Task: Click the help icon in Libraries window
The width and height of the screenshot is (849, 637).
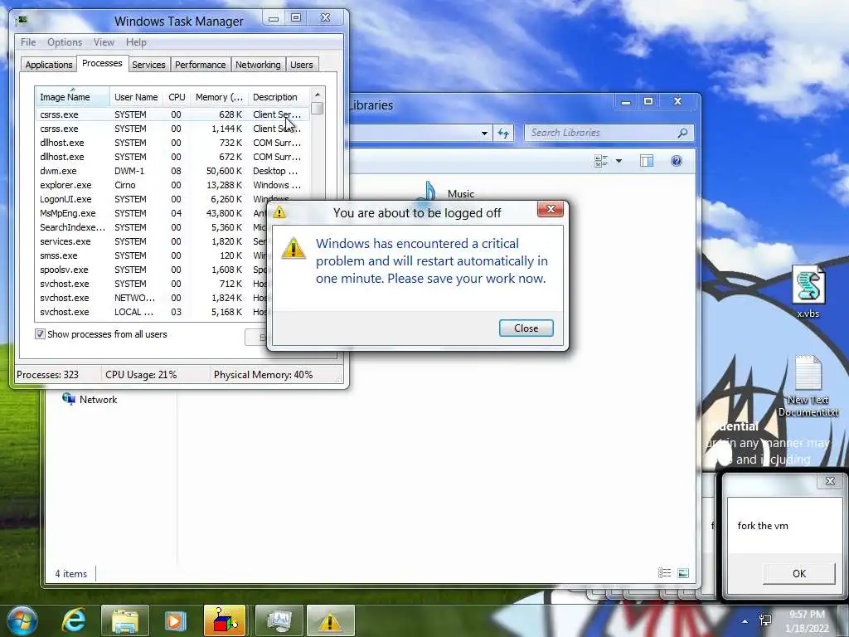Action: [x=677, y=161]
